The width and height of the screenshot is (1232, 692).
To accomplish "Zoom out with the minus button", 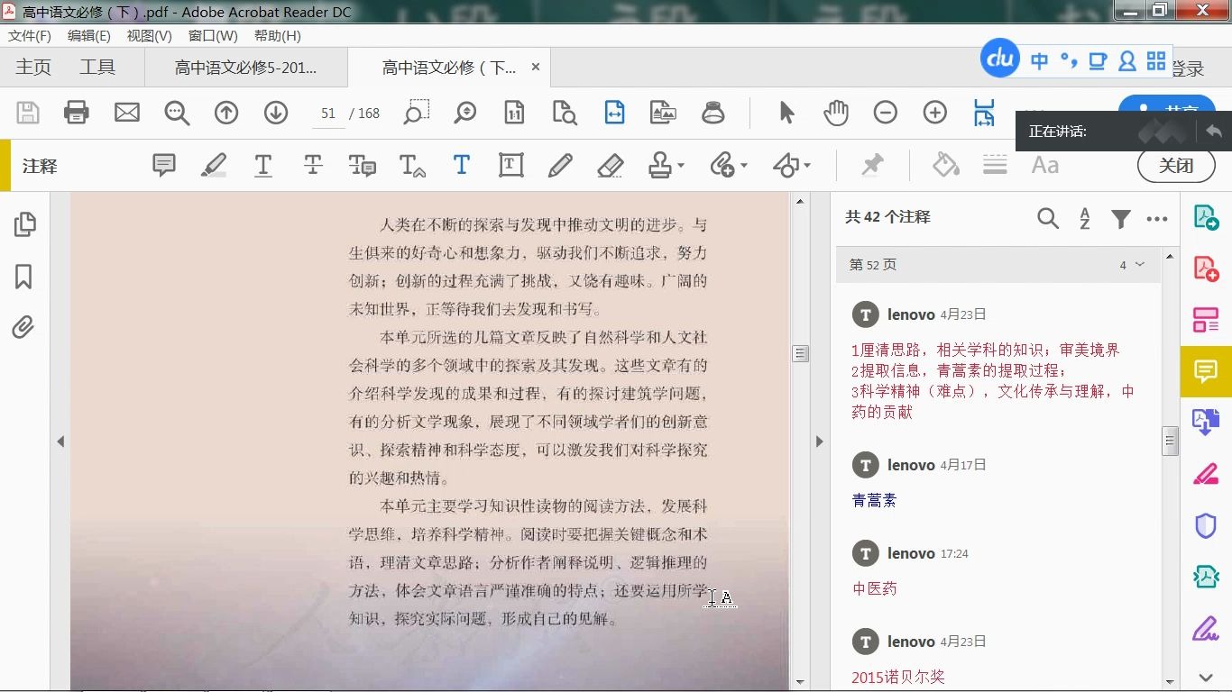I will [886, 113].
